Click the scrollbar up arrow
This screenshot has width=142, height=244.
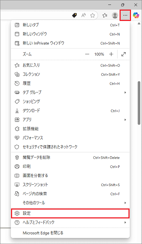pyautogui.click(x=139, y=23)
